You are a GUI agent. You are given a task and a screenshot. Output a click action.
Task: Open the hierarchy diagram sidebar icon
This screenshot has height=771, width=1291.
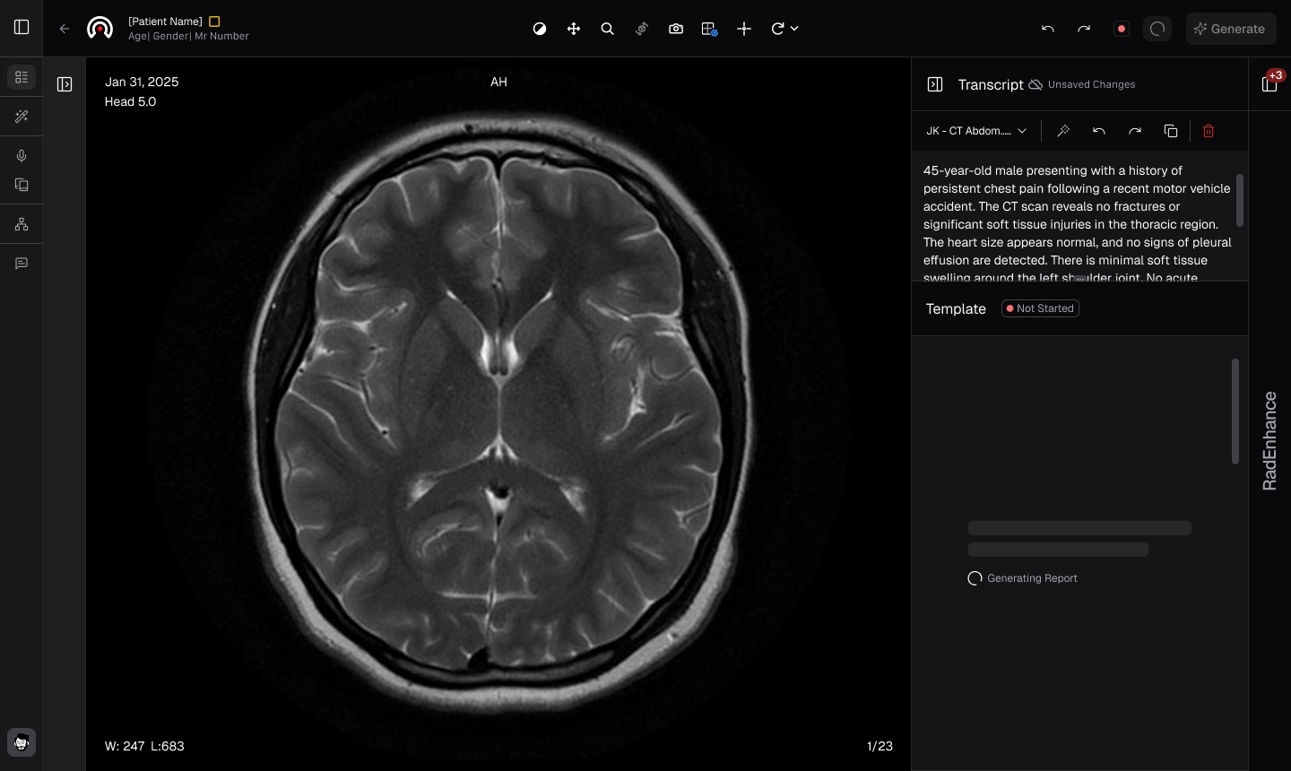coord(22,224)
